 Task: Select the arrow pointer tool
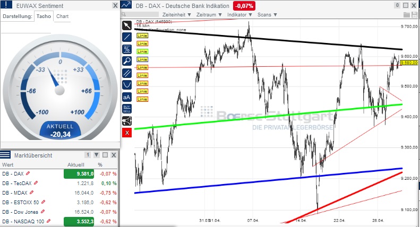(x=127, y=25)
